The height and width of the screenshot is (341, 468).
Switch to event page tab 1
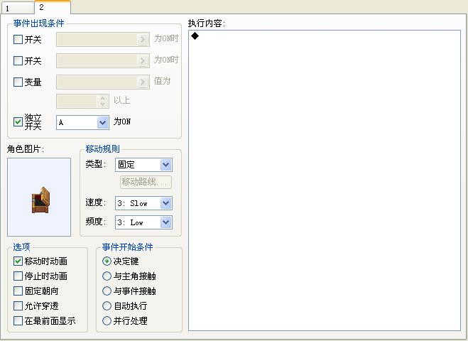17,8
